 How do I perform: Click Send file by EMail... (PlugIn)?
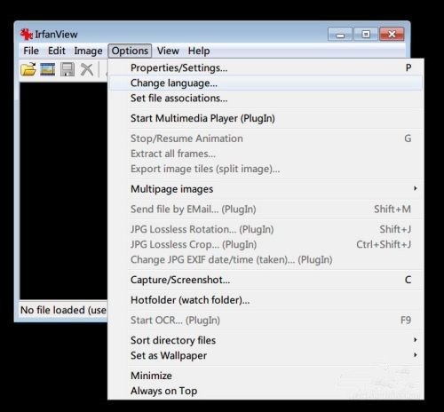click(266, 209)
